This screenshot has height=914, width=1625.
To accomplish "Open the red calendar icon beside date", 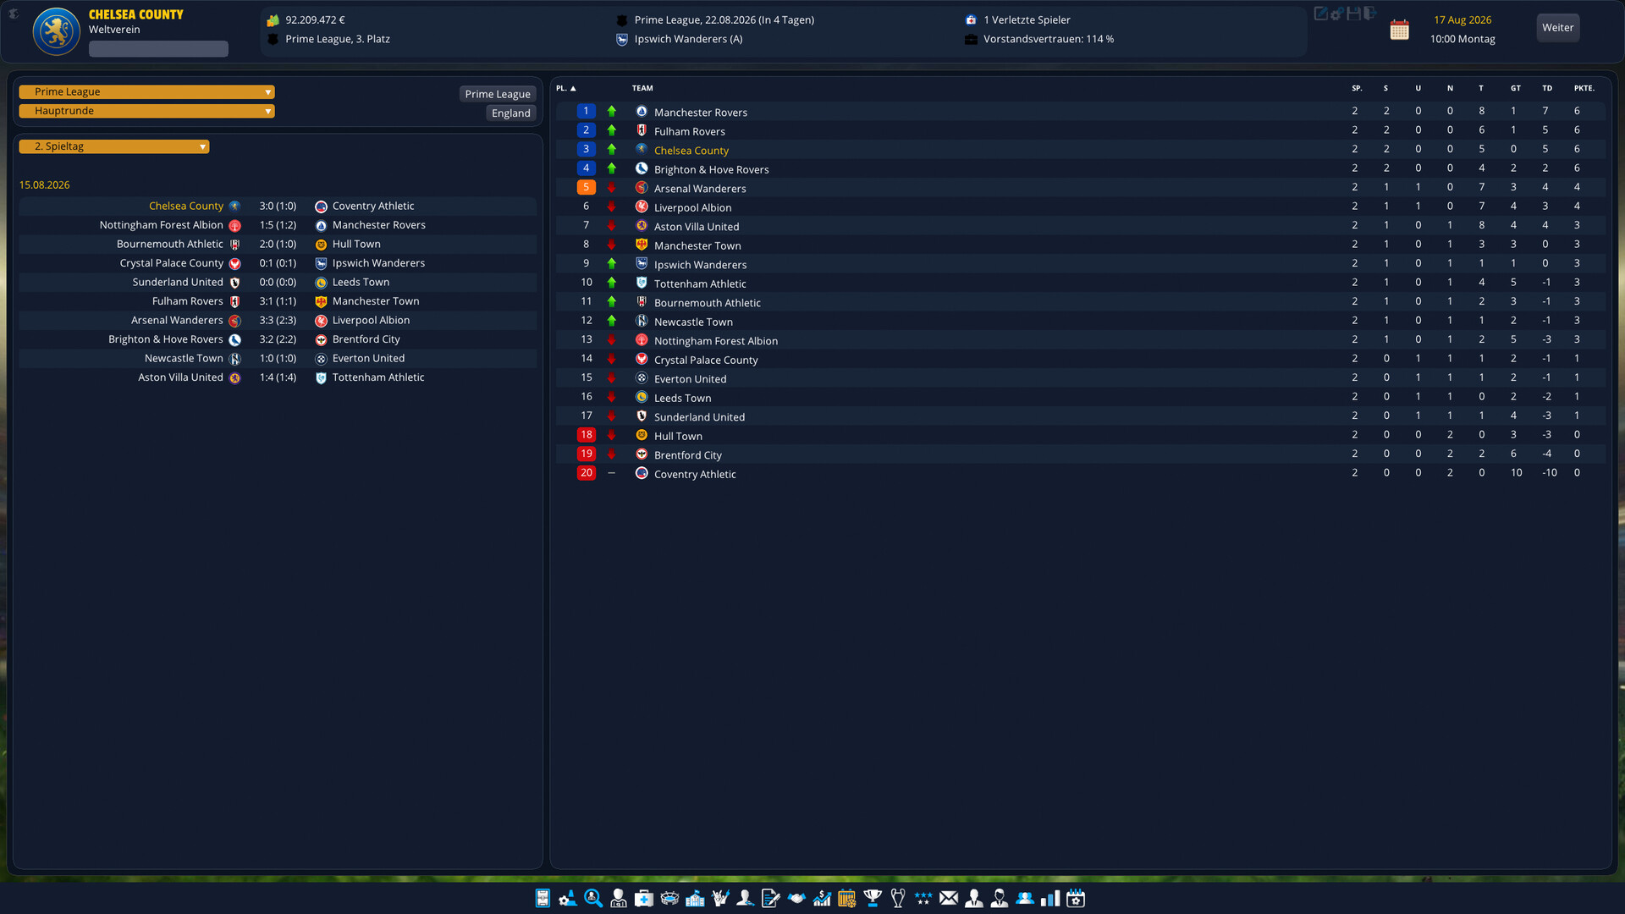I will (x=1400, y=30).
